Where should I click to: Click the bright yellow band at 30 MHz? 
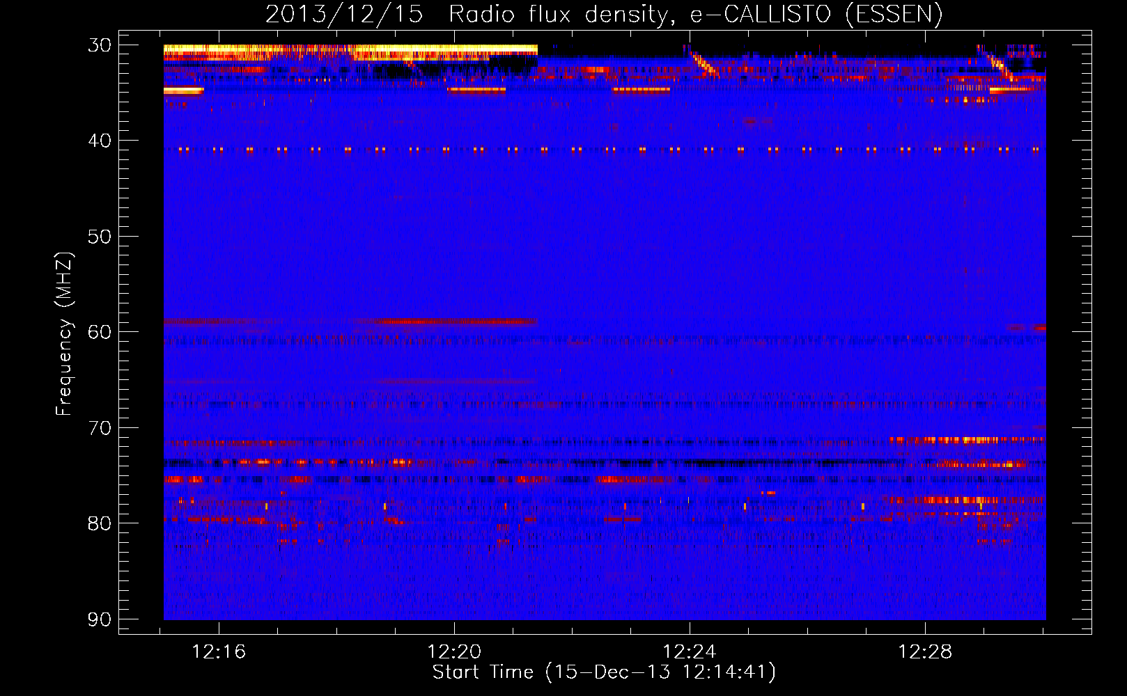[x=350, y=49]
